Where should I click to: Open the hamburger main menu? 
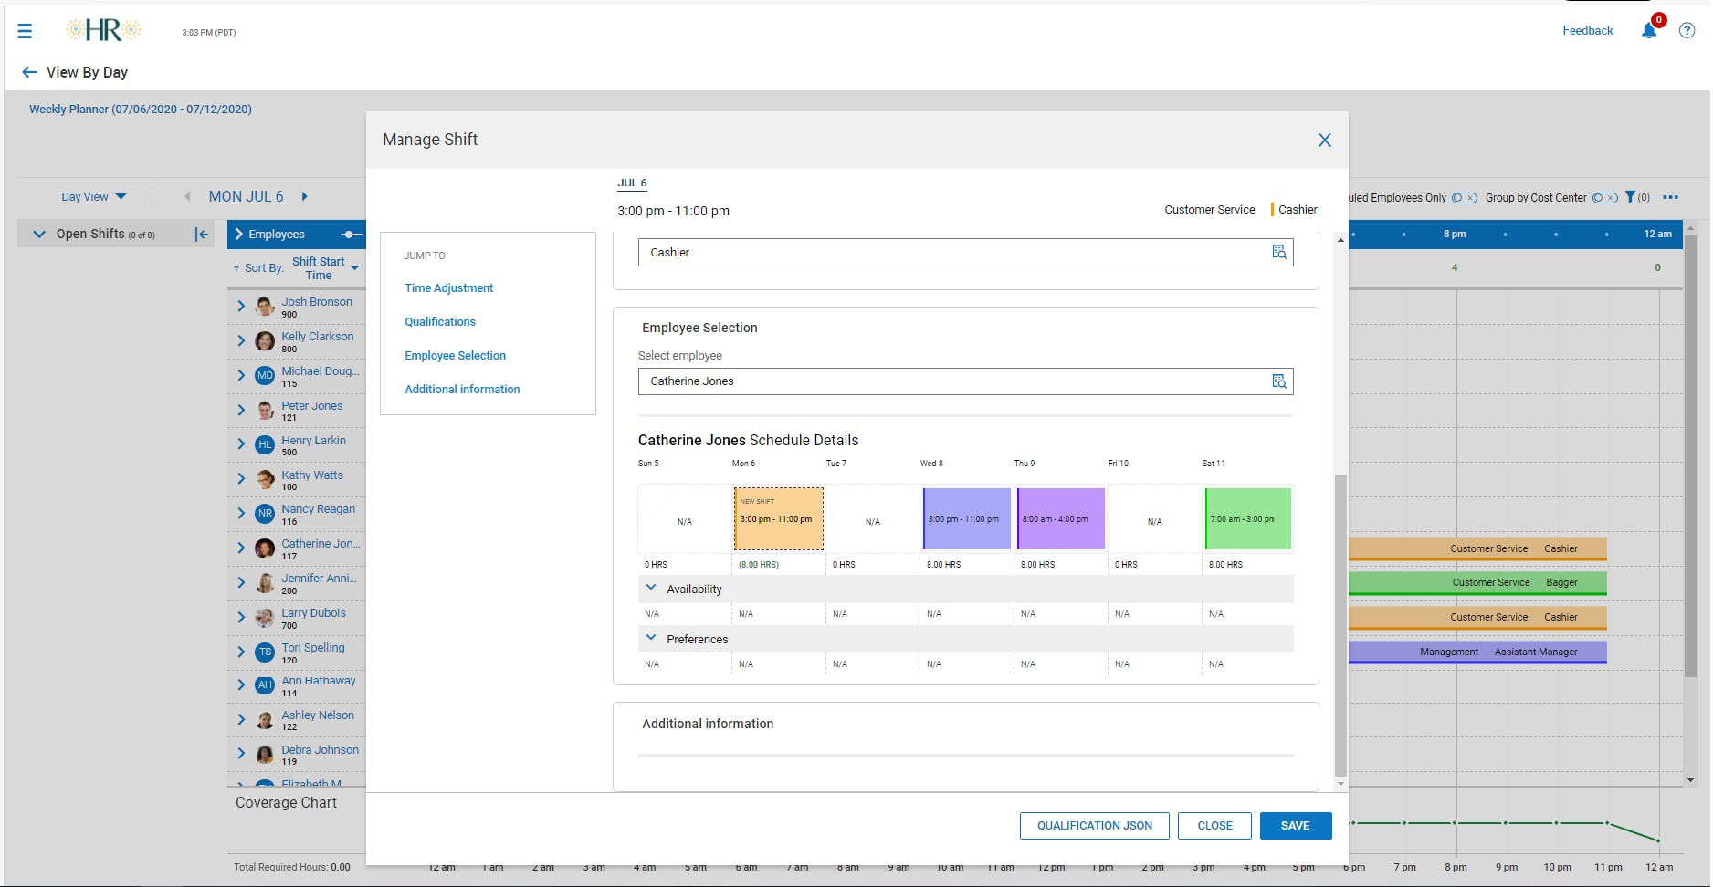pyautogui.click(x=25, y=31)
